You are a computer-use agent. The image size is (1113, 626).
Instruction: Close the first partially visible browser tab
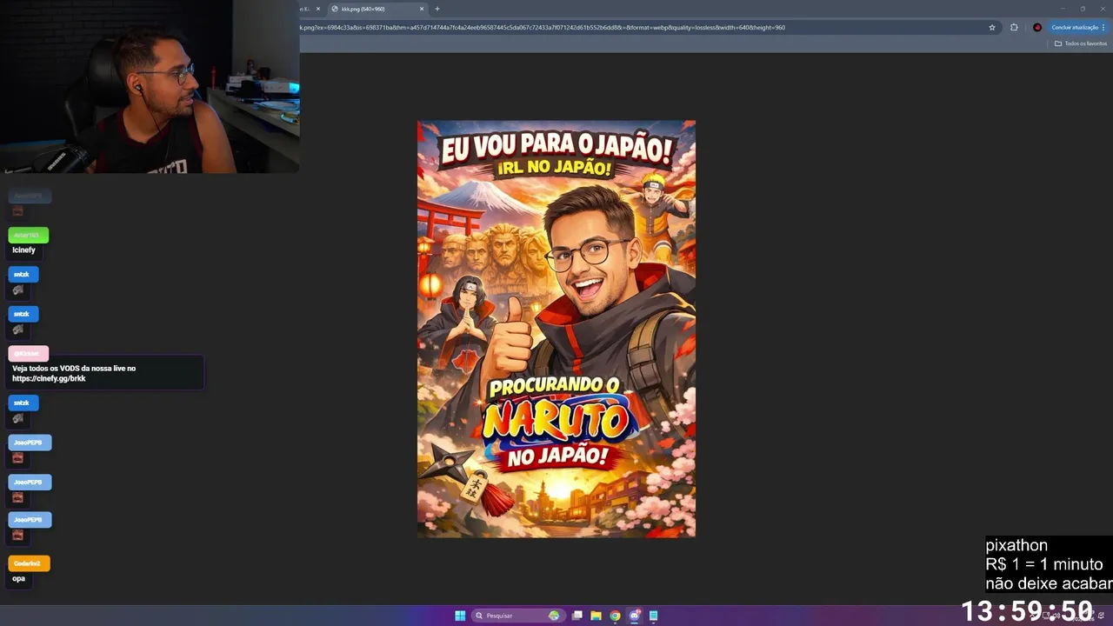coord(318,9)
